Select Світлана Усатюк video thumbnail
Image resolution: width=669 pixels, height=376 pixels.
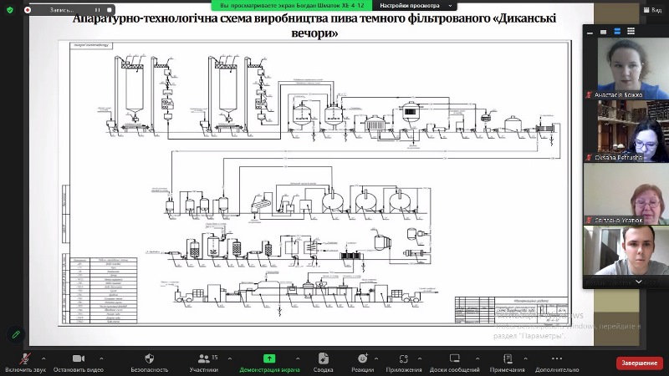pyautogui.click(x=626, y=194)
